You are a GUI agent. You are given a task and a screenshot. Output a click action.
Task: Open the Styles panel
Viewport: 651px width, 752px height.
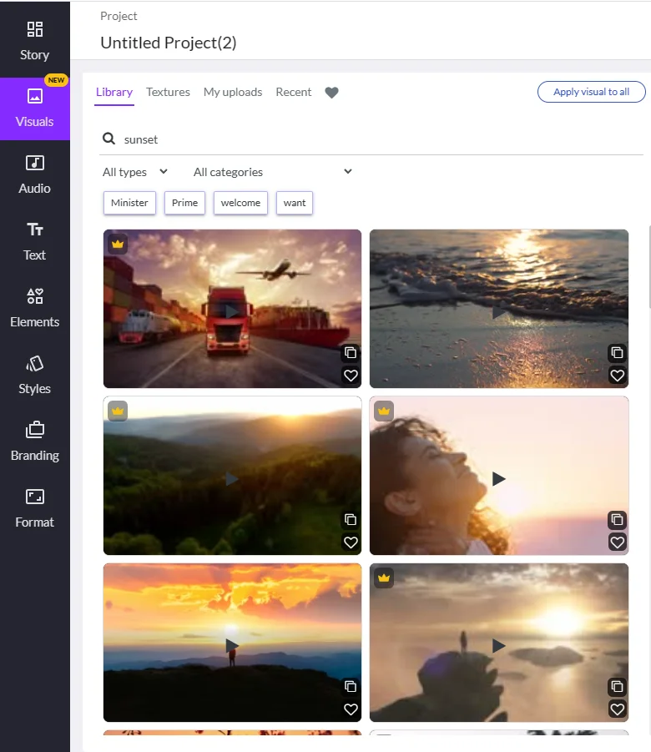click(x=34, y=375)
